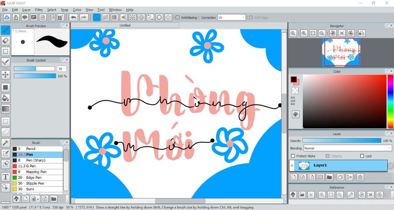
Task: Open the Blending mode dropdown
Action: pos(347,148)
